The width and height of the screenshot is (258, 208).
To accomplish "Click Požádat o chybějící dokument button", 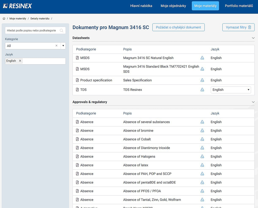I will 178,27.
